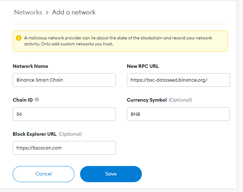243x192 pixels.
Task: Click the bsc-dataseed RPC URL field
Action: (178, 80)
